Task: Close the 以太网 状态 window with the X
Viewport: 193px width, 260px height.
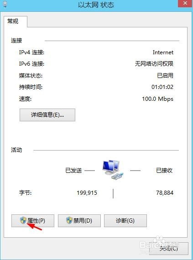Action: [185, 4]
